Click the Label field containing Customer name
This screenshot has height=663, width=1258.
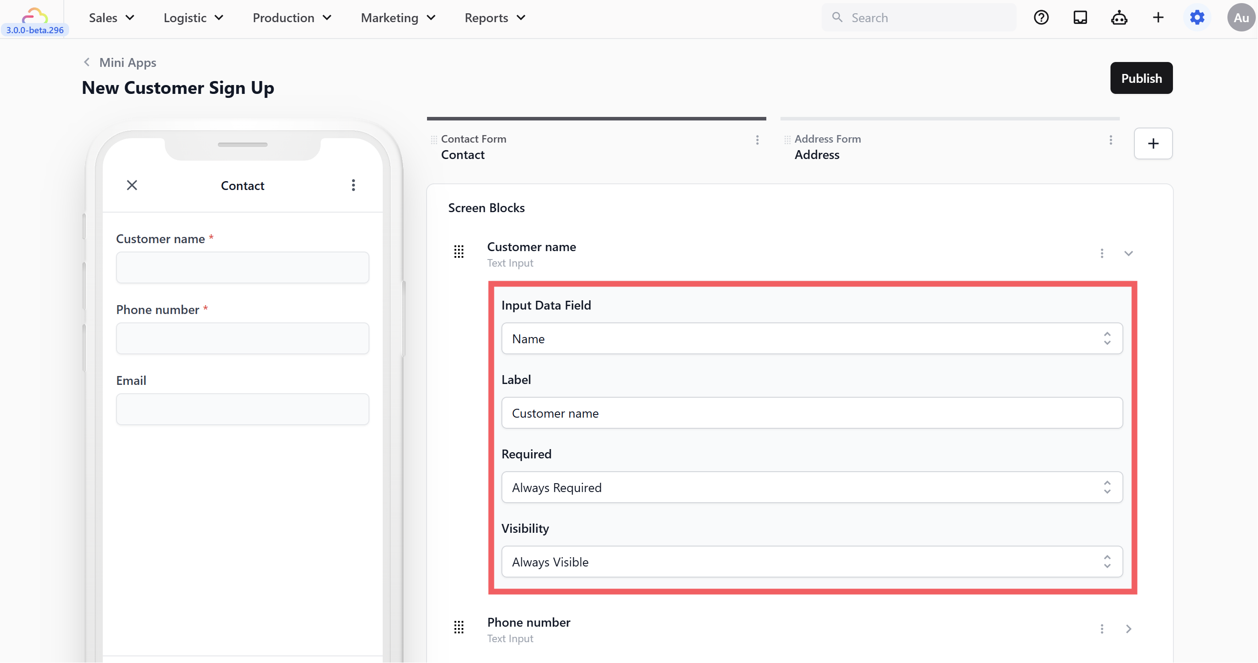click(x=811, y=413)
